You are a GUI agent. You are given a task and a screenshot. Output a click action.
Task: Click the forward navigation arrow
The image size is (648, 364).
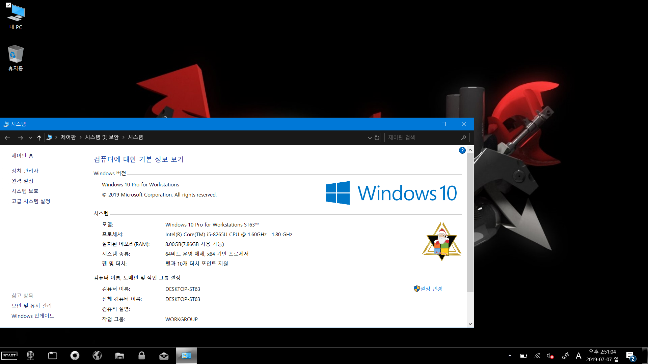click(20, 138)
